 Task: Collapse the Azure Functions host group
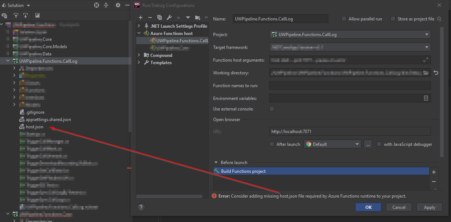pyautogui.click(x=138, y=33)
